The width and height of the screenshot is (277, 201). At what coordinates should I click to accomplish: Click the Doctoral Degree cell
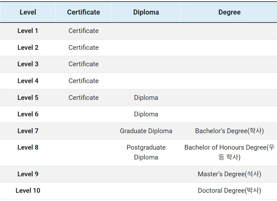[229, 191]
